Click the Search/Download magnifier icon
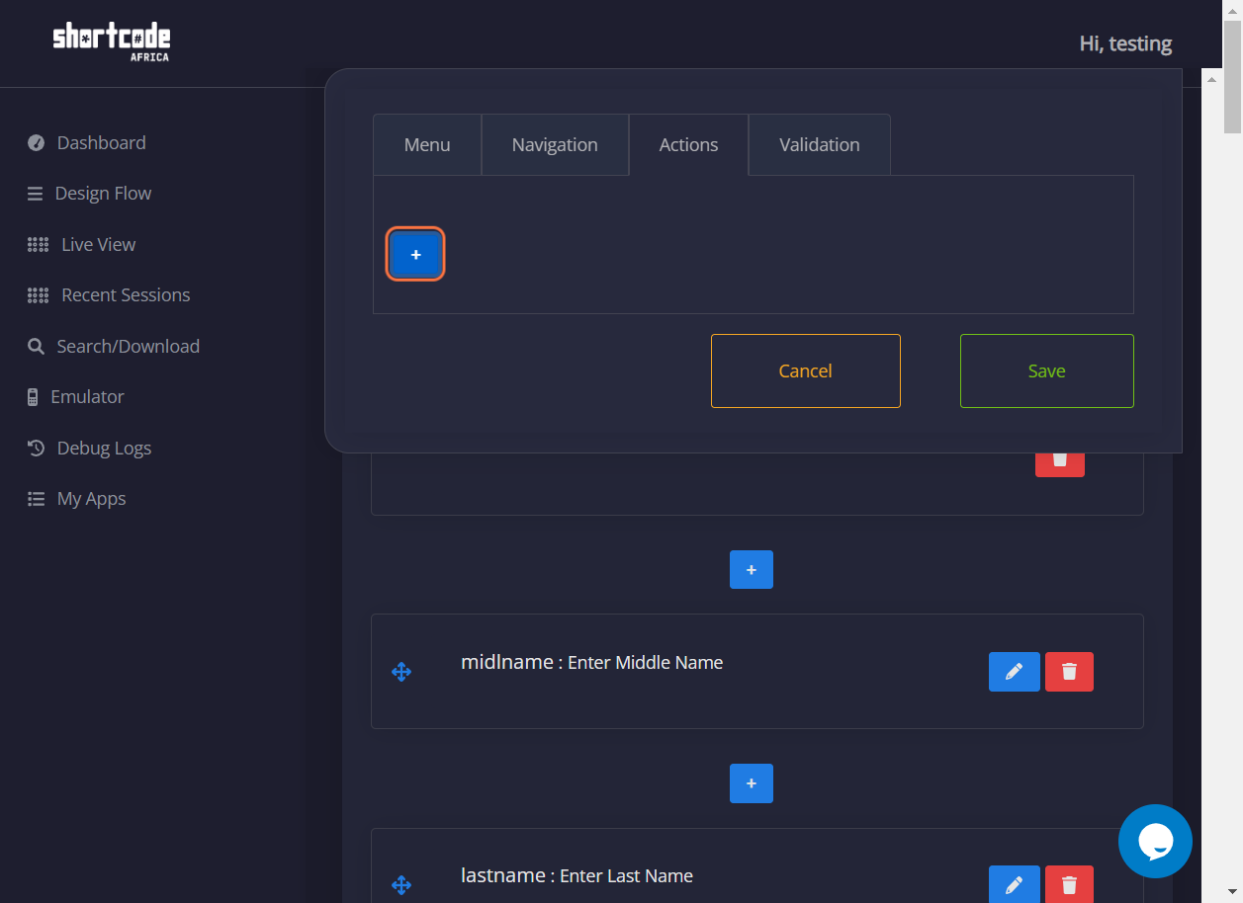Viewport: 1243px width, 903px height. pyautogui.click(x=36, y=347)
